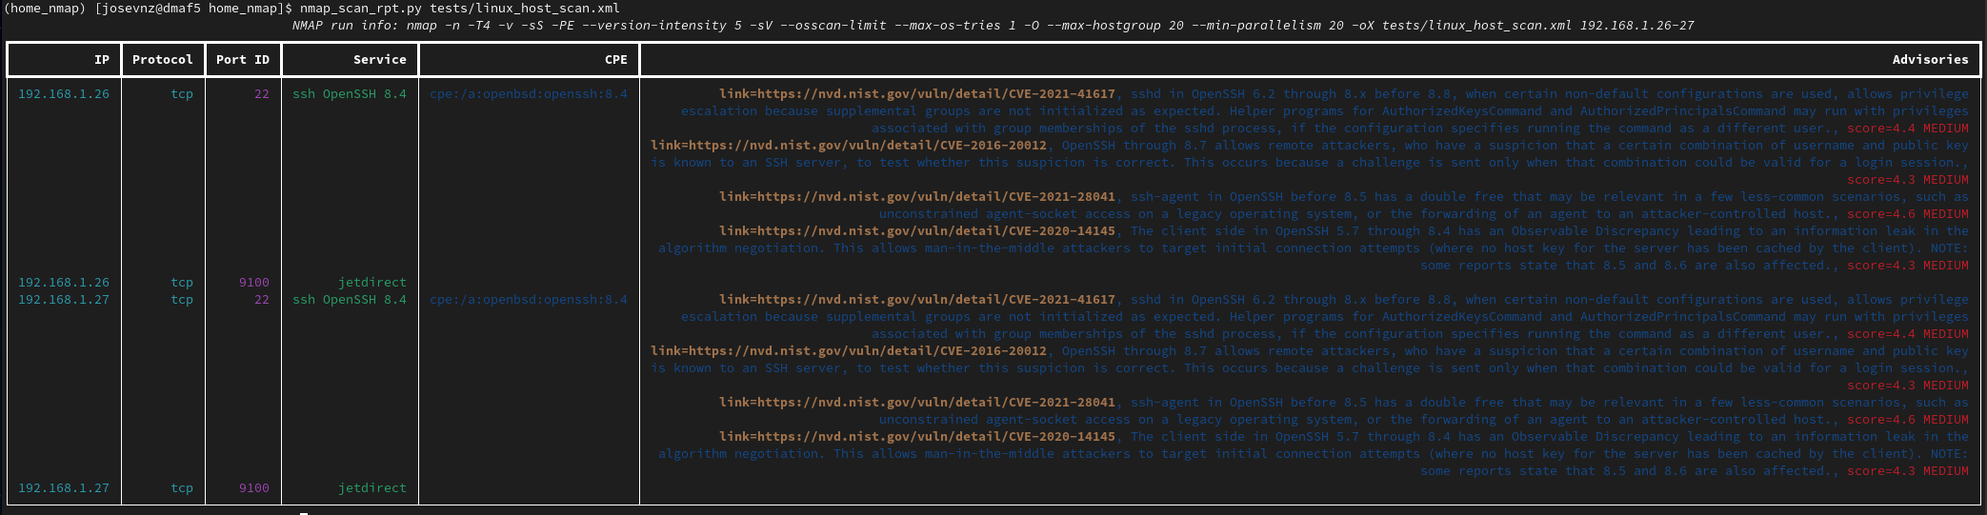Click the last 192.168.1.27 IP cell
Screen dimensions: 1987x515
pos(64,488)
